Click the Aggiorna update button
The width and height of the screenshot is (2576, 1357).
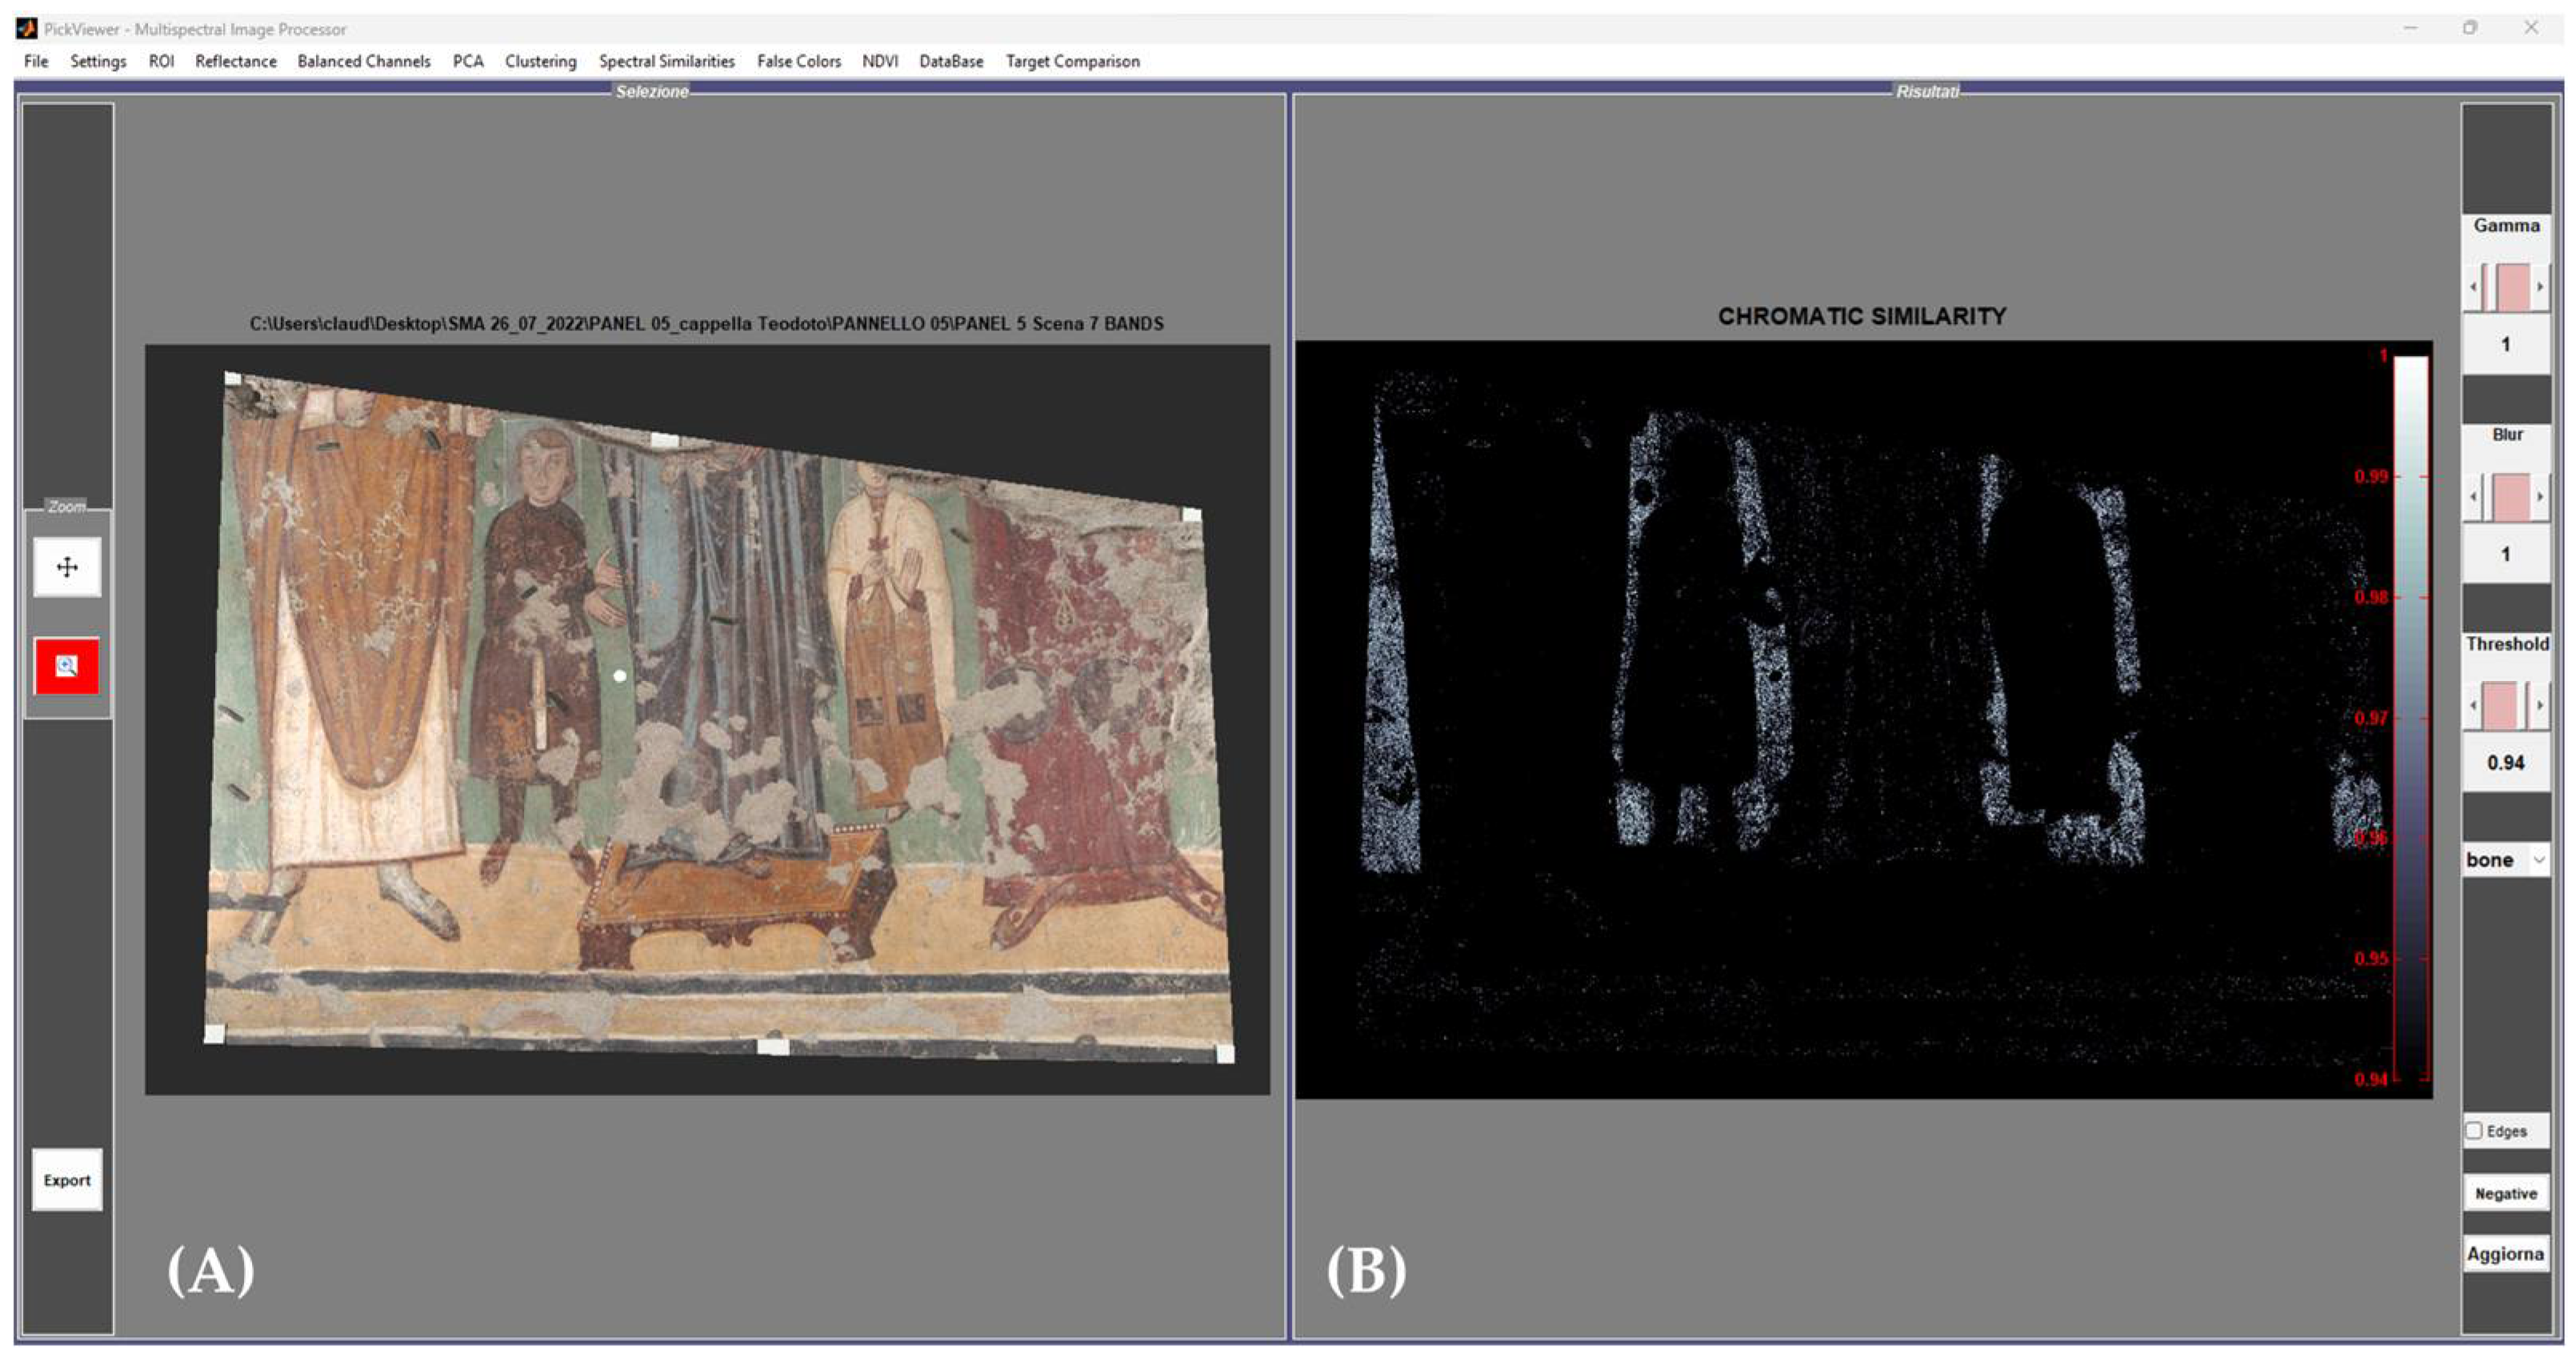pyautogui.click(x=2505, y=1254)
